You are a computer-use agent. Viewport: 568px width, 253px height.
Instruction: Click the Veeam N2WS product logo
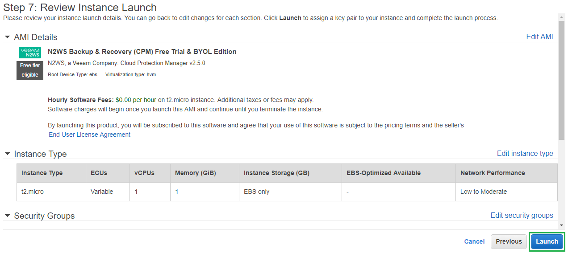pos(30,53)
